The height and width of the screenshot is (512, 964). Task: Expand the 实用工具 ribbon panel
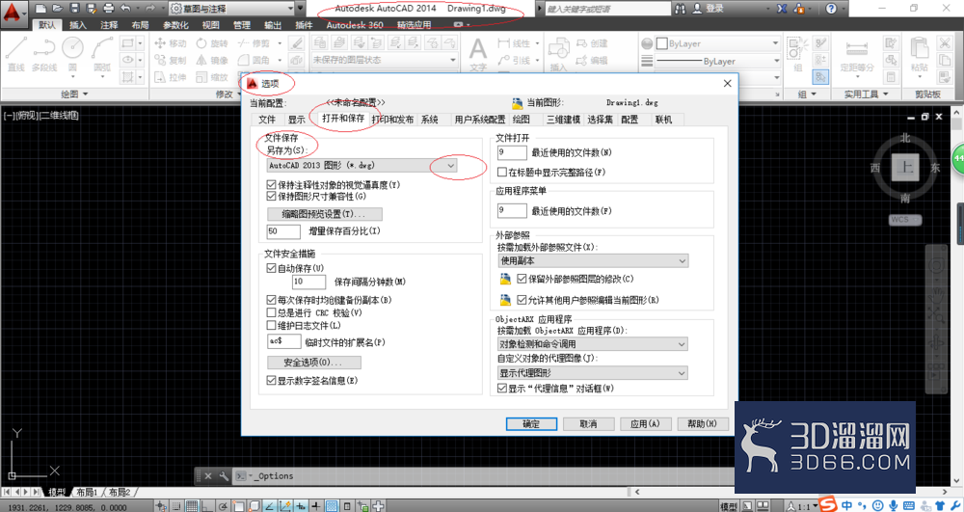[x=865, y=94]
